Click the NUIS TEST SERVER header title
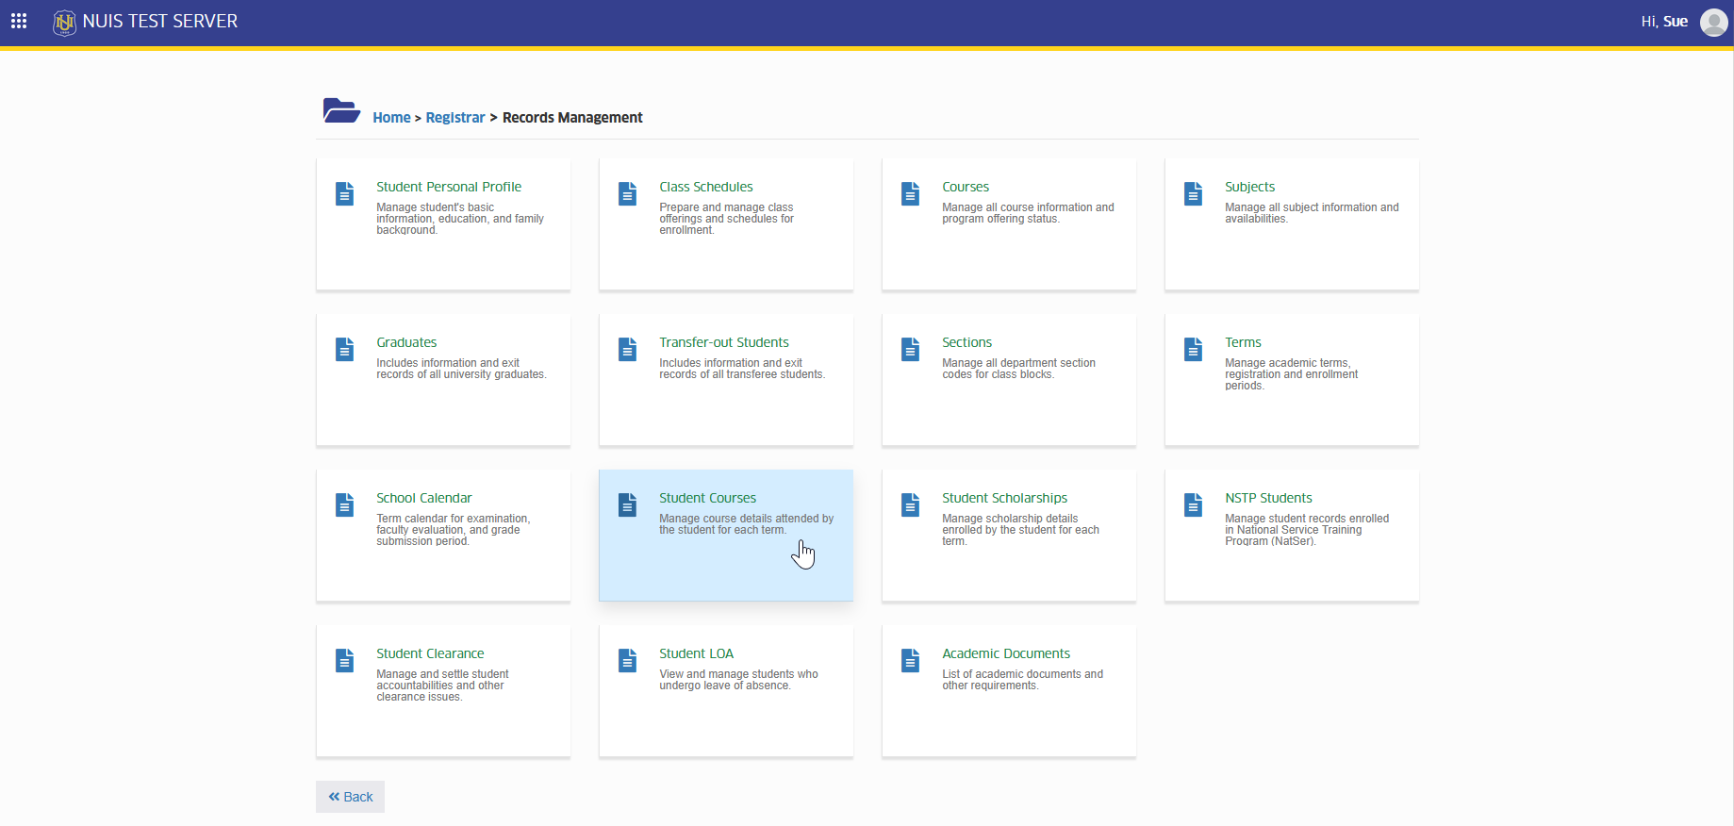 [x=160, y=21]
